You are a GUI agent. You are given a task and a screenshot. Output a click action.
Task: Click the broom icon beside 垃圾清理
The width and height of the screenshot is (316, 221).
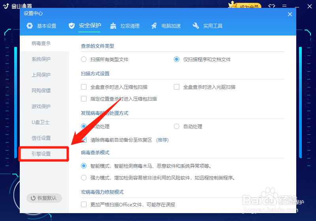113,26
